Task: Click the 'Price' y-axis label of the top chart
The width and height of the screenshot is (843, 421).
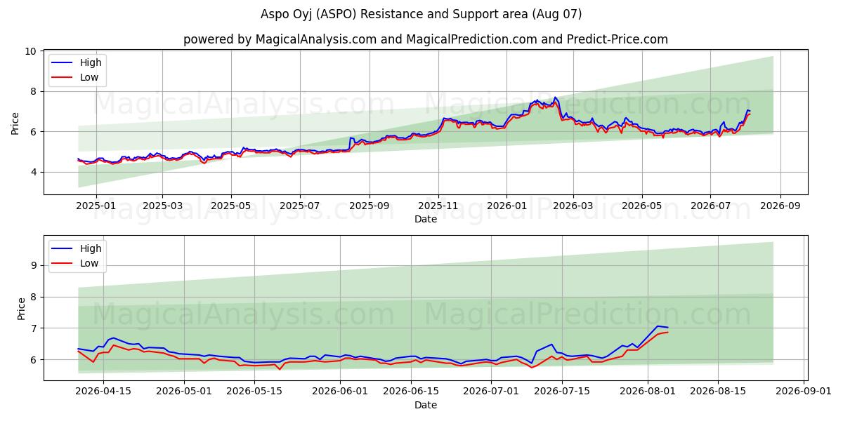Action: 15,122
